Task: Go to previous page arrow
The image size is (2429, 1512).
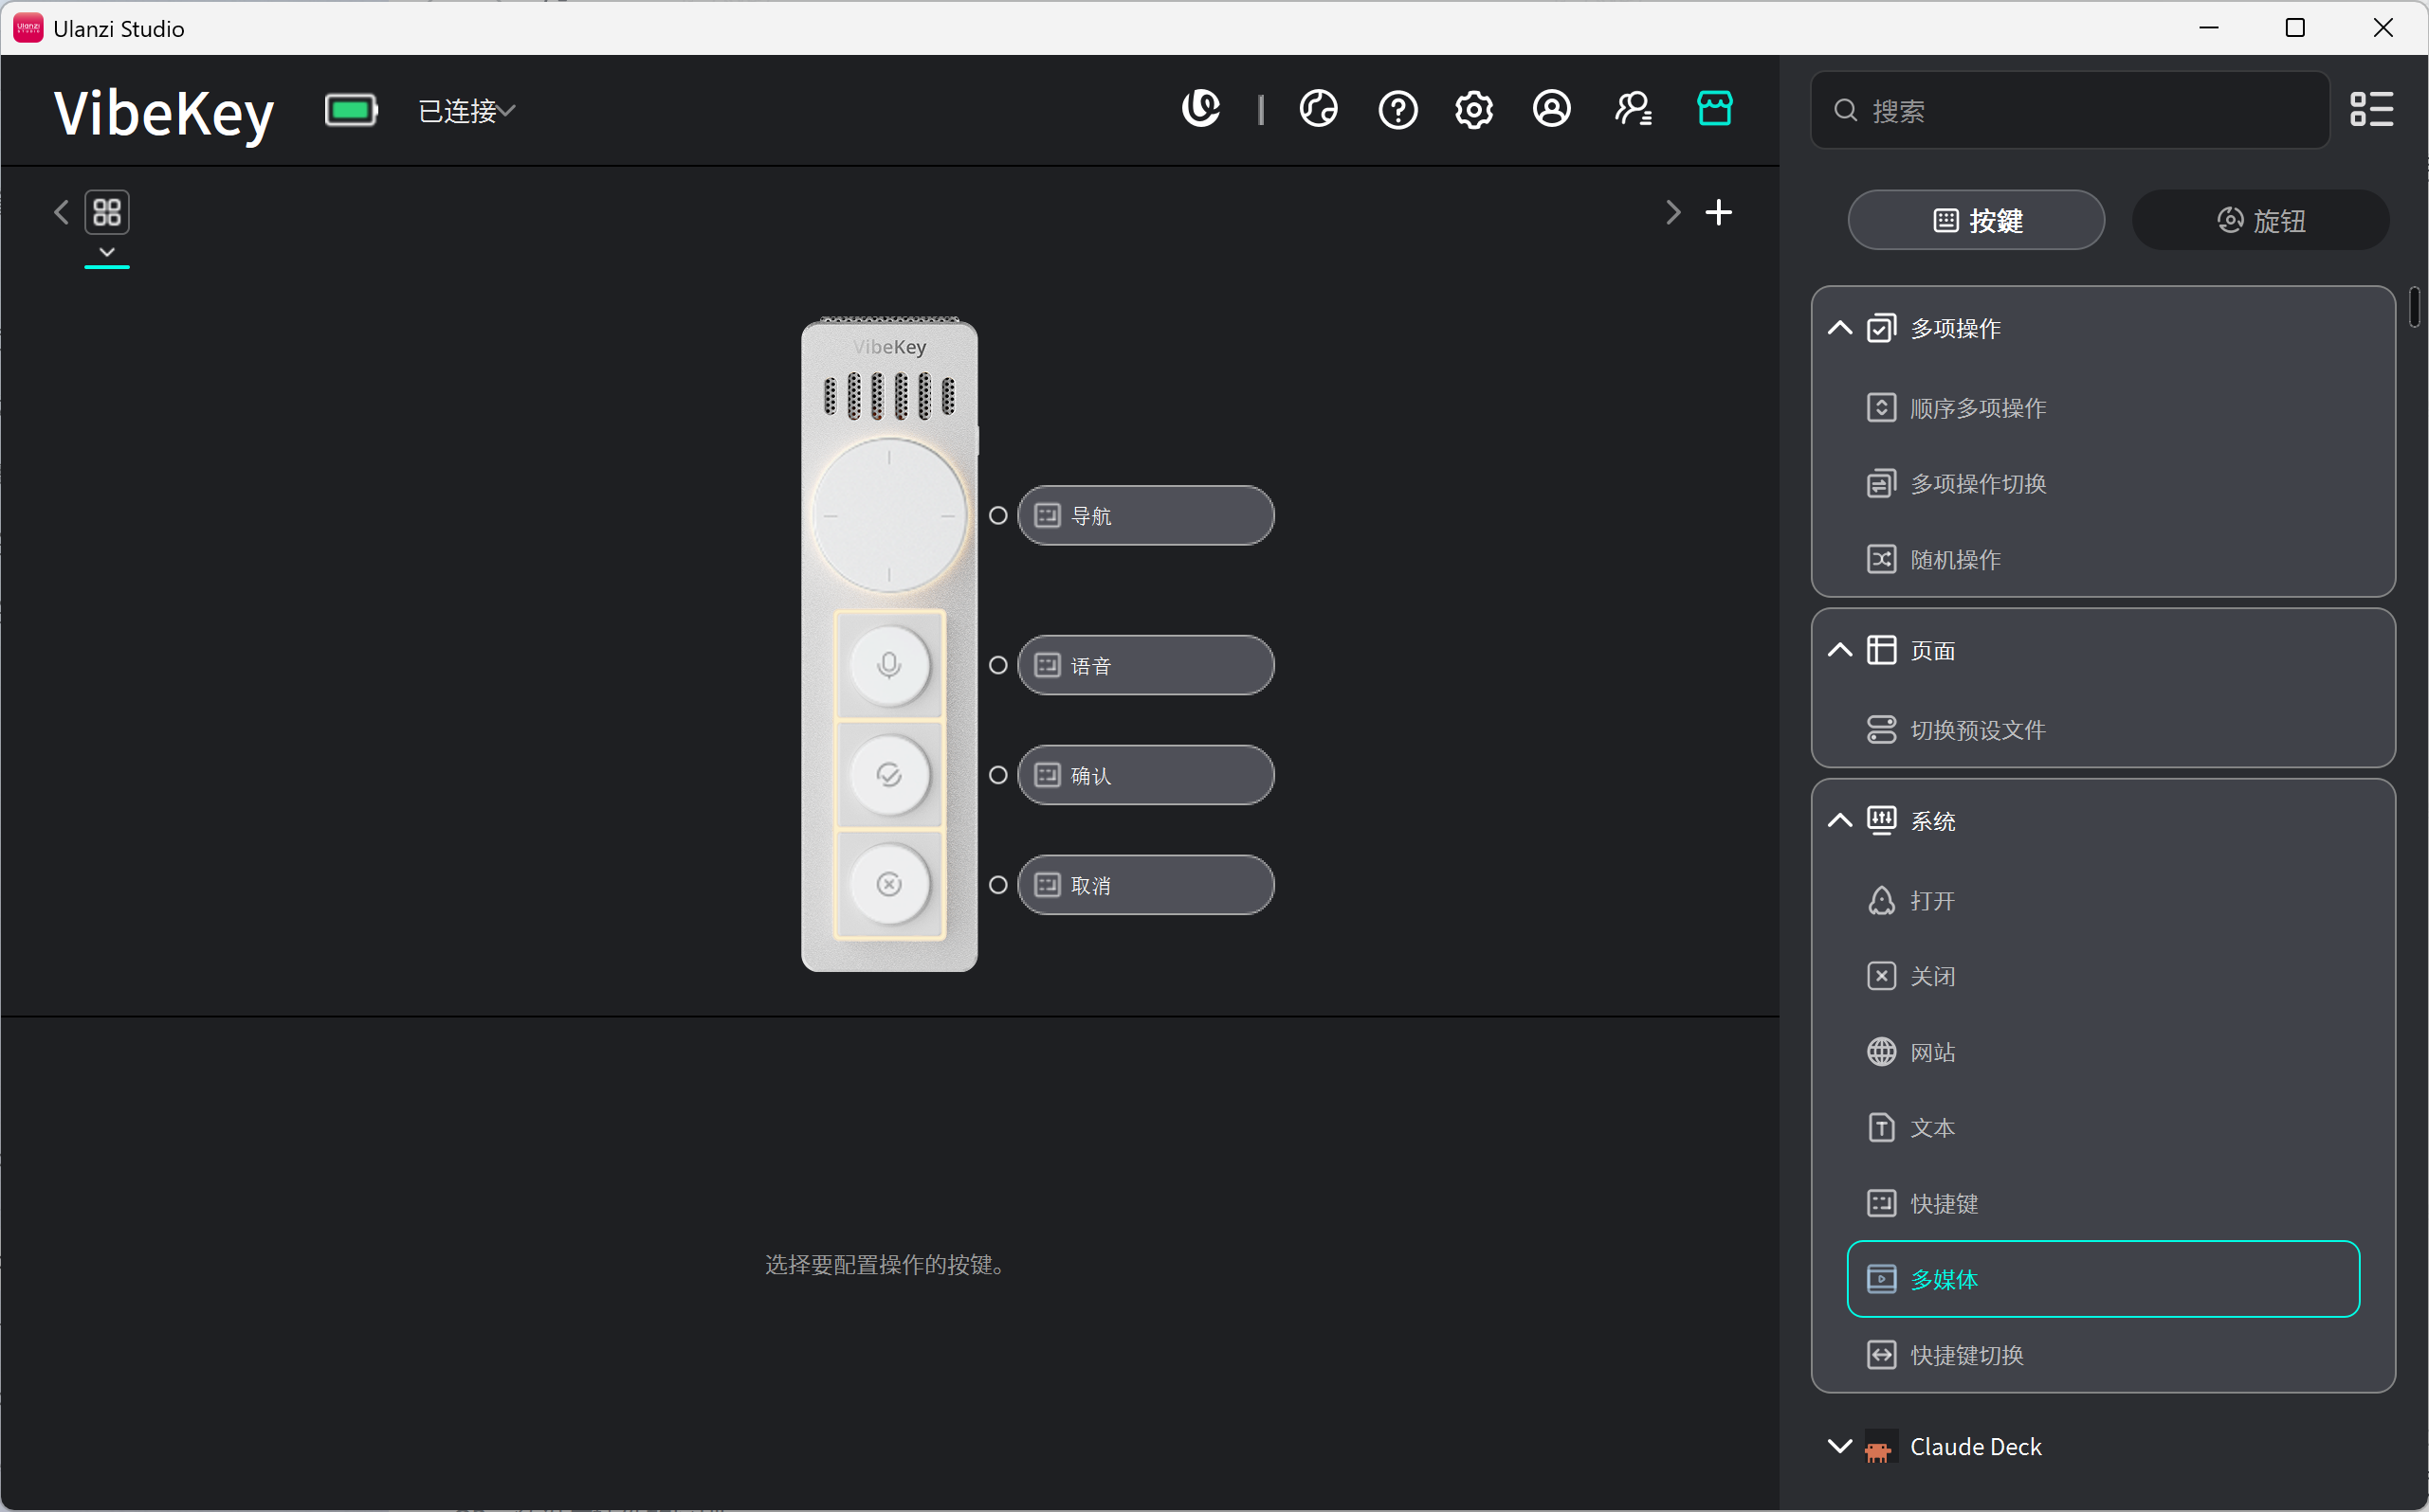Action: [61, 212]
